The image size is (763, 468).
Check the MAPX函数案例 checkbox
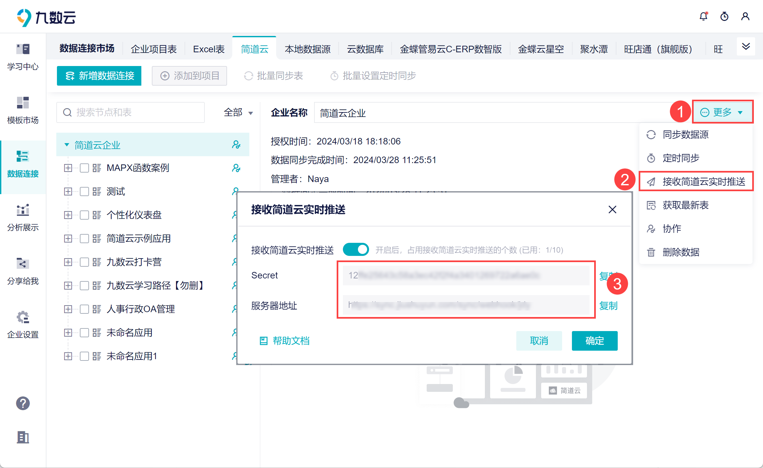84,168
